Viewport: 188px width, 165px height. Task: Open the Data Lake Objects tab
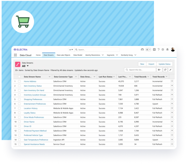(x=64, y=55)
